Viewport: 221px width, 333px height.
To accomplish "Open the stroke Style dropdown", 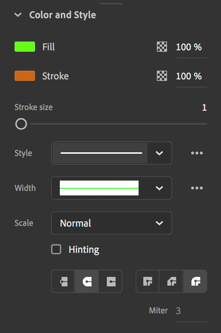I will pyautogui.click(x=159, y=153).
